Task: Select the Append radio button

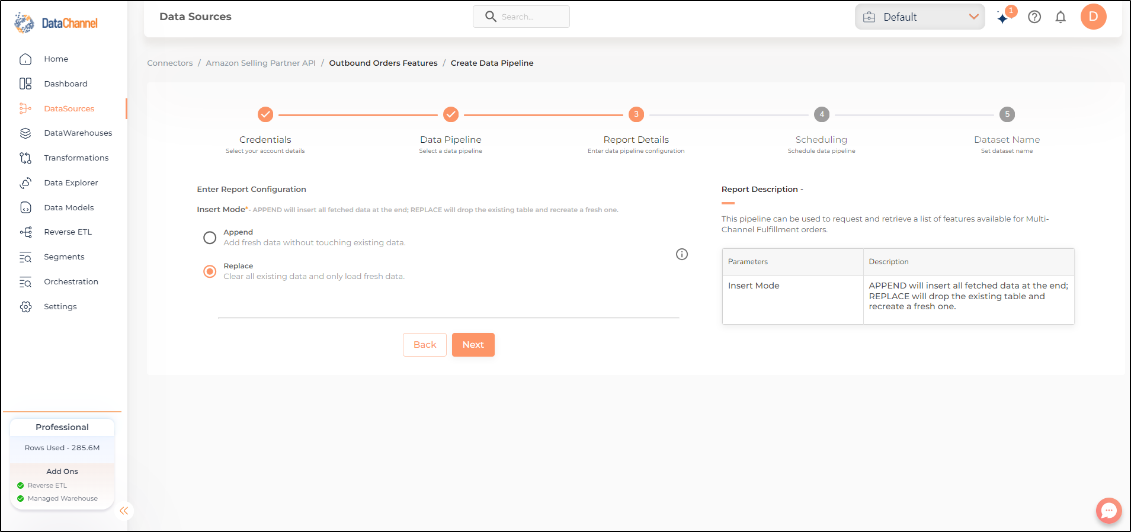Action: (x=210, y=238)
